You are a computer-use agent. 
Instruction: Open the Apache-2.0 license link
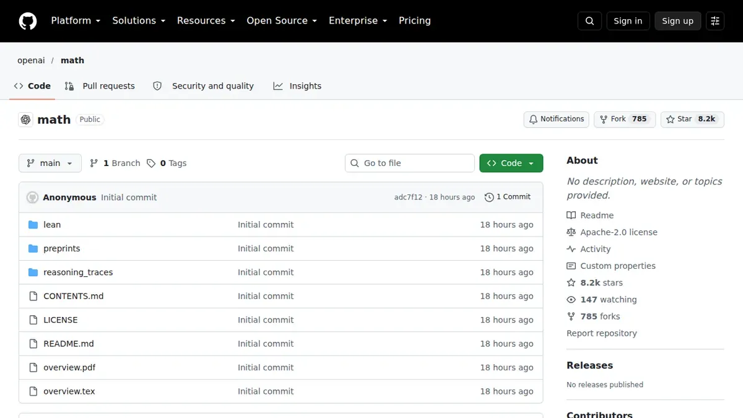pyautogui.click(x=619, y=232)
